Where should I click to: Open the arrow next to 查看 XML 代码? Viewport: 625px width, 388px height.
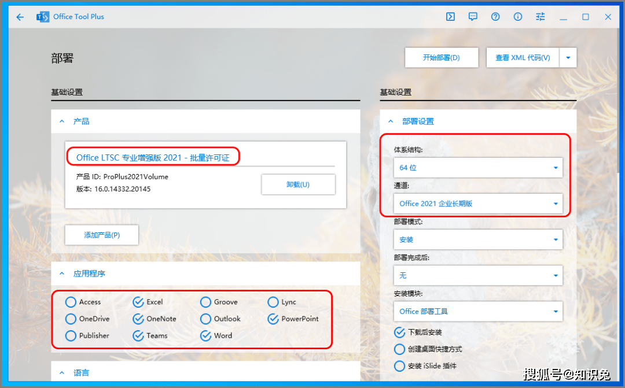568,58
